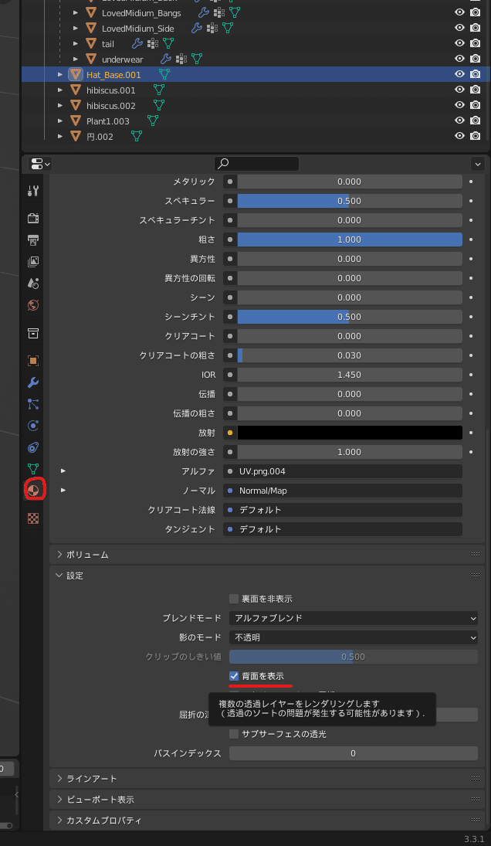Click the UV.png.004 アルファ input
Image resolution: width=491 pixels, height=846 pixels.
(343, 471)
